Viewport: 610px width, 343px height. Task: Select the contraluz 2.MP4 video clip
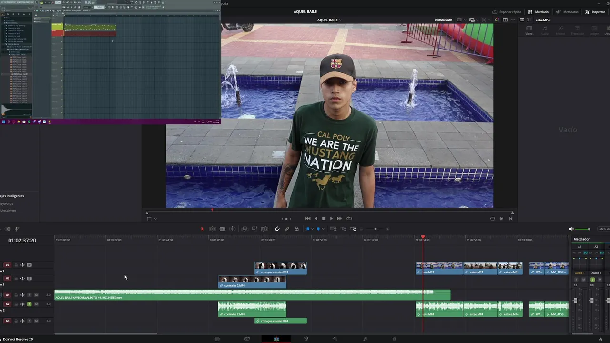tap(252, 282)
